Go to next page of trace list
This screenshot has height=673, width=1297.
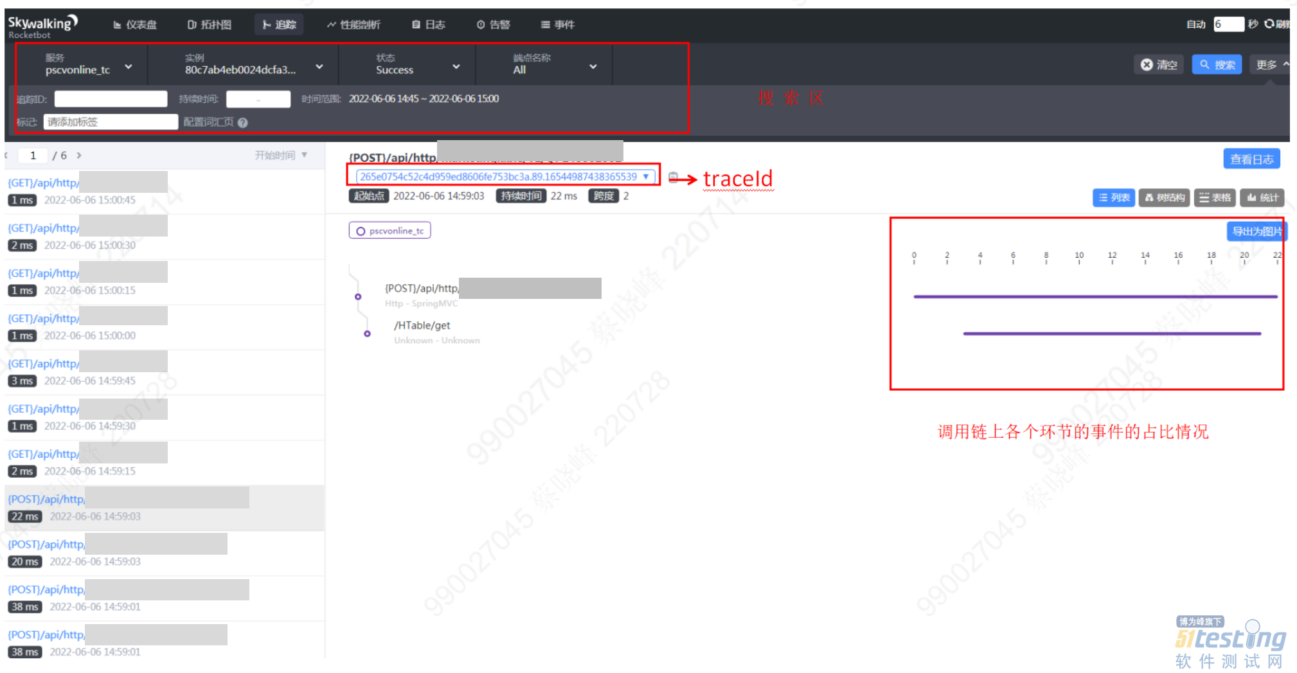tap(79, 156)
